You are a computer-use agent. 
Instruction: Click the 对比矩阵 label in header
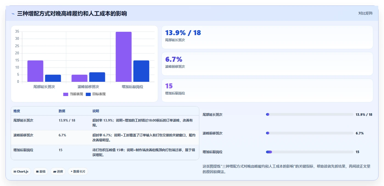click(365, 13)
